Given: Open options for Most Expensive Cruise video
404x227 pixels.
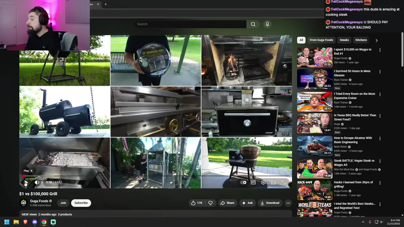Looking at the screenshot, I should coord(380,94).
